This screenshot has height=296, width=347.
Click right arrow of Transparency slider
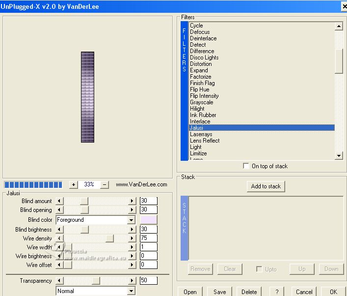click(x=132, y=281)
